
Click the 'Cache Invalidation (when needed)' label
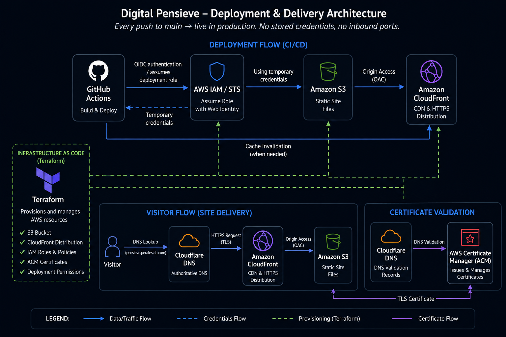(268, 150)
